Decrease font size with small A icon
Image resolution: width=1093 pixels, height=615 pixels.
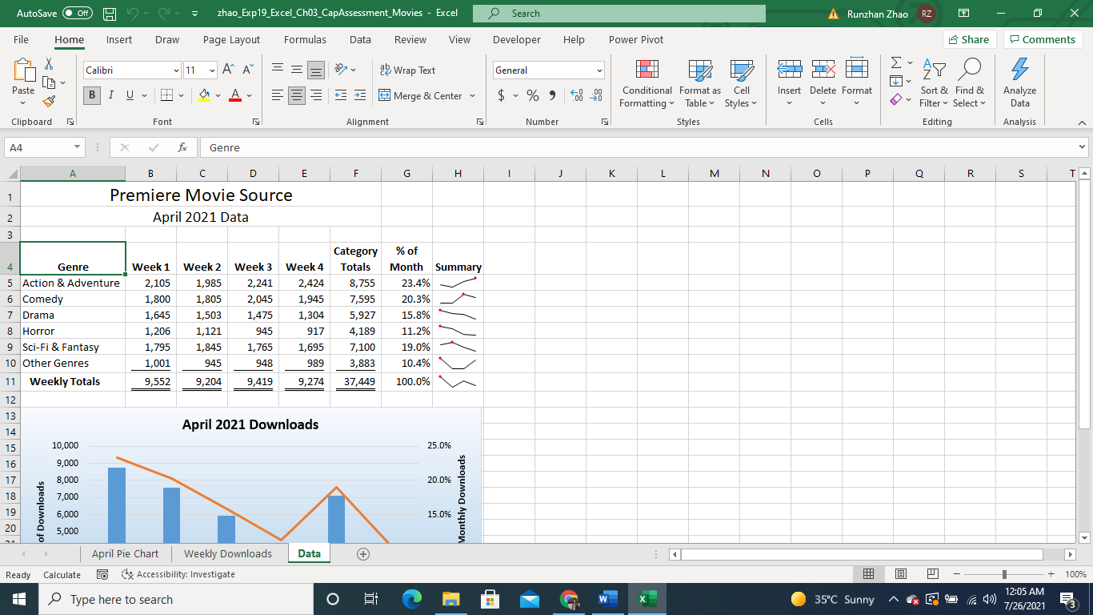(x=247, y=70)
